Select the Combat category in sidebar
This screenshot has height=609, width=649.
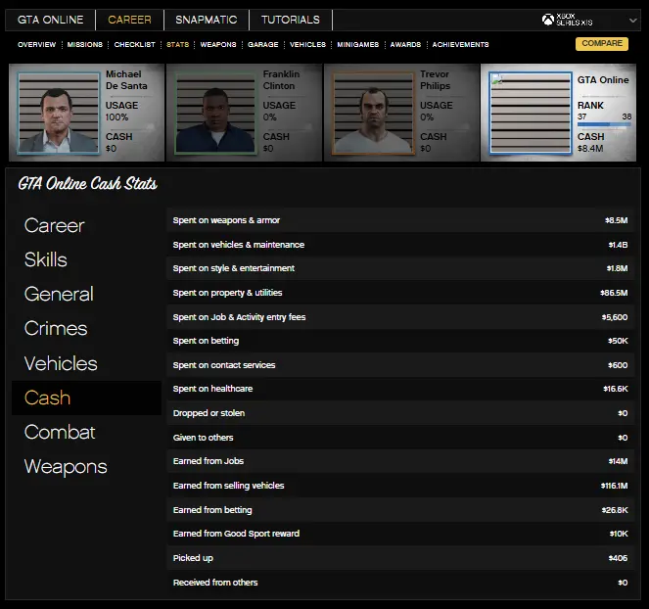point(60,432)
